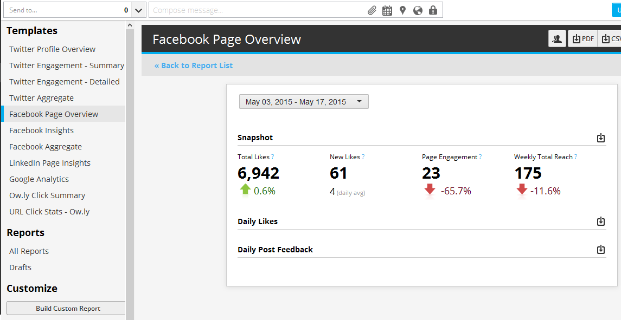Viewport: 621px width, 320px height.
Task: Export report as CSV
Action: click(x=610, y=39)
